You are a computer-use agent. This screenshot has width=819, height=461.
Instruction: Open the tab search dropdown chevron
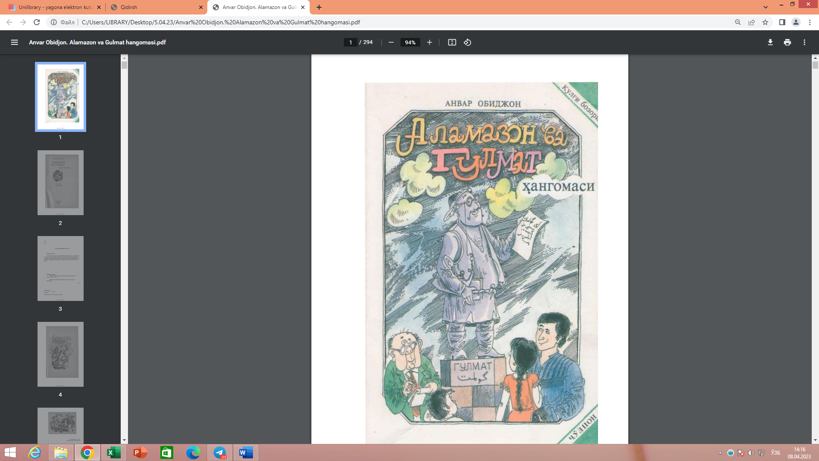coord(766,7)
